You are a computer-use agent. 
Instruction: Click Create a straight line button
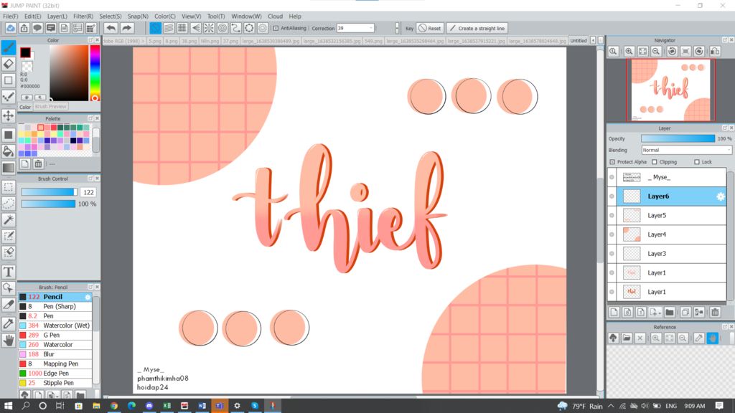click(477, 28)
